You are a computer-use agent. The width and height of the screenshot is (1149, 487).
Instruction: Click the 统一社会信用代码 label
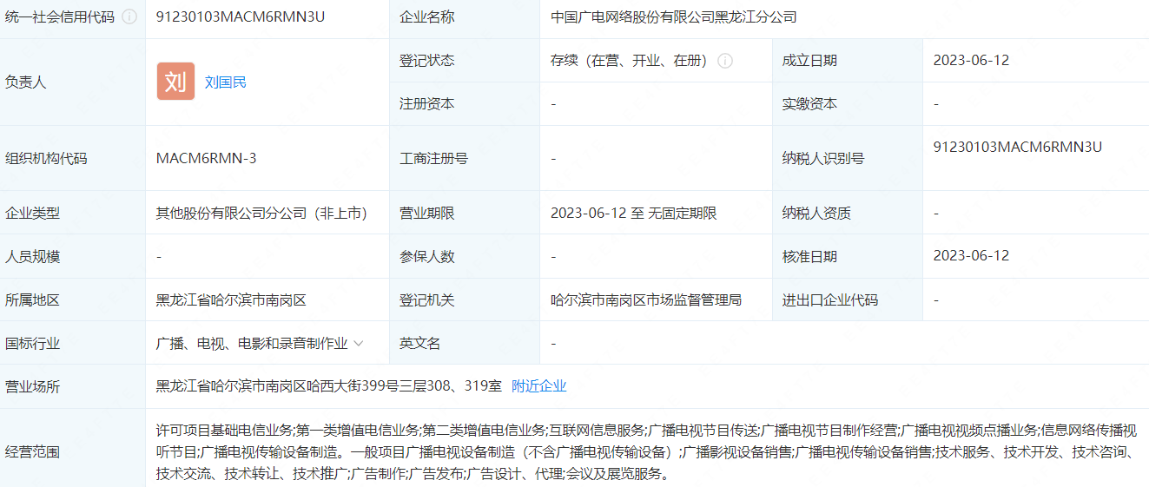coord(60,17)
